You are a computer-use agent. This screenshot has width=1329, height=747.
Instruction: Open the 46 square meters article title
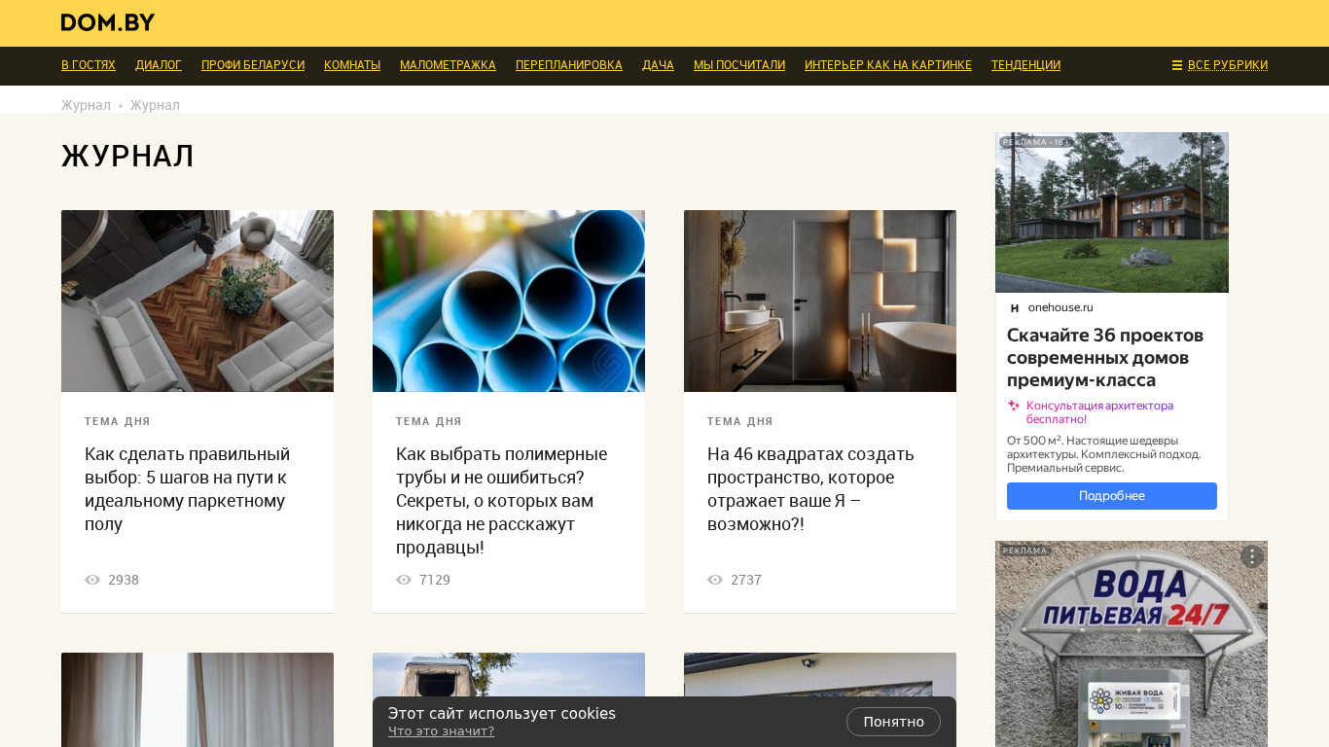811,489
